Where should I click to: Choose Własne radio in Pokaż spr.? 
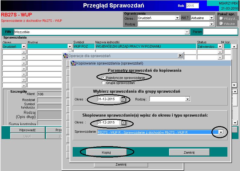coord(221,23)
